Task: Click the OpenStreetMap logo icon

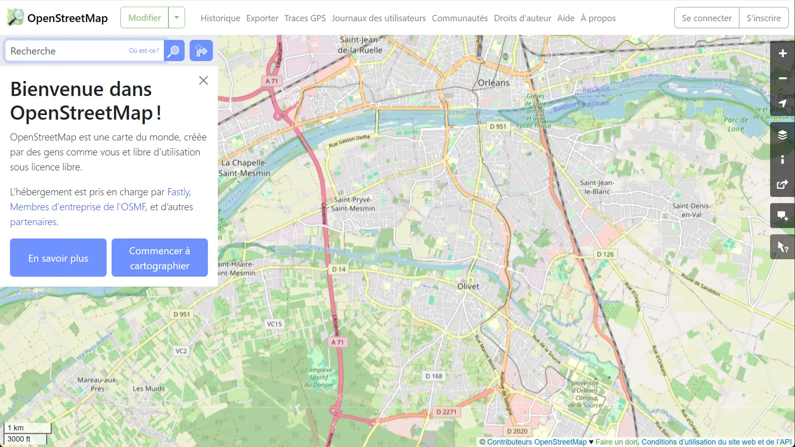Action: 15,17
